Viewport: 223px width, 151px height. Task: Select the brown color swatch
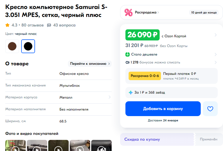pos(12,46)
